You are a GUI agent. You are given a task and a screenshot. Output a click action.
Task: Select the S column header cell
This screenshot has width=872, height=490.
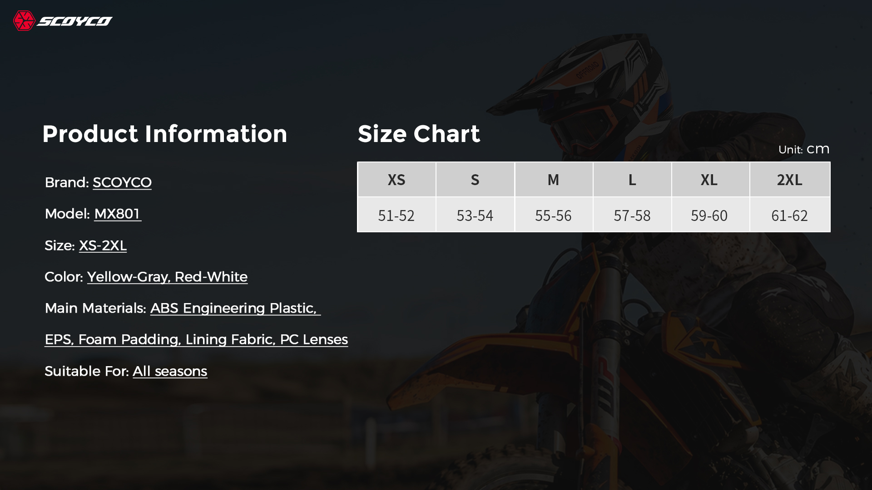point(475,180)
